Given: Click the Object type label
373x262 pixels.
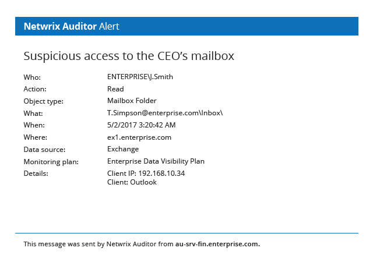Looking at the screenshot, I should click(43, 101).
